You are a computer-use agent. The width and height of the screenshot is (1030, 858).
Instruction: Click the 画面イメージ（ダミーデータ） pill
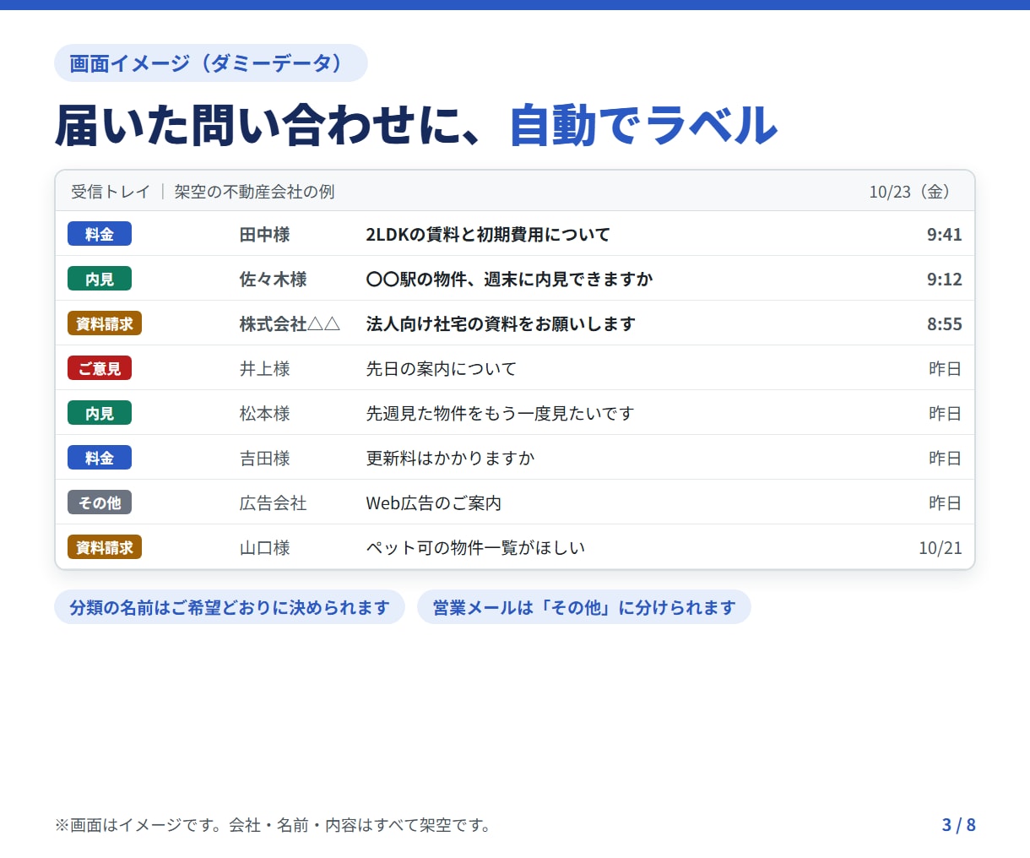(x=211, y=63)
